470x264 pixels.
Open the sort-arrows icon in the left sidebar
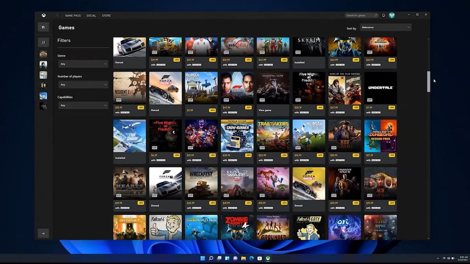[43, 42]
